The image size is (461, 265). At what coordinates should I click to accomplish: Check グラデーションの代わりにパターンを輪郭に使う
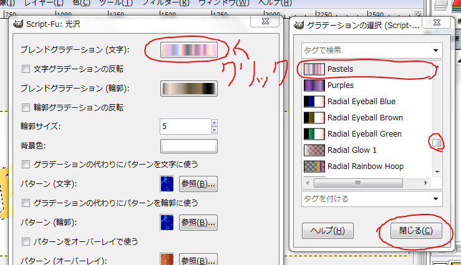tap(26, 203)
